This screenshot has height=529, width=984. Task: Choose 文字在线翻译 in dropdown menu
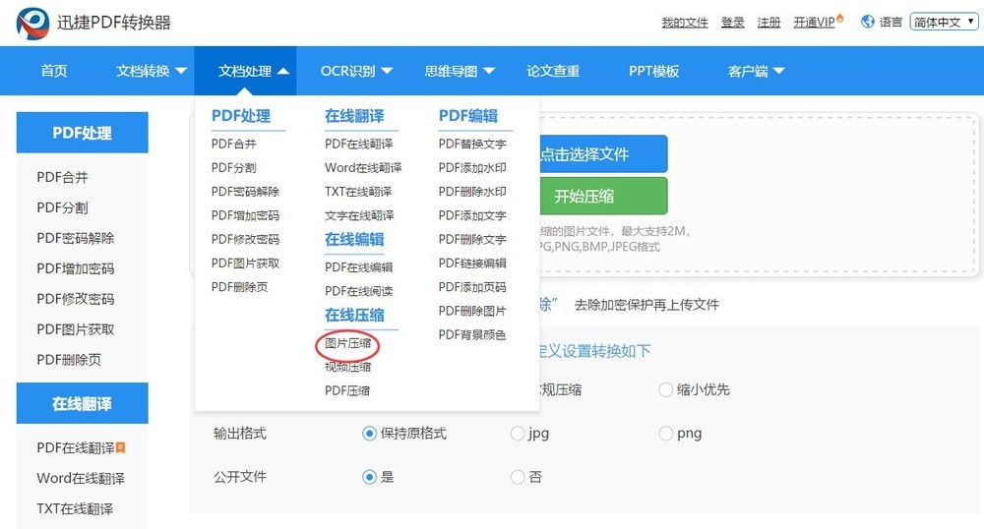359,215
